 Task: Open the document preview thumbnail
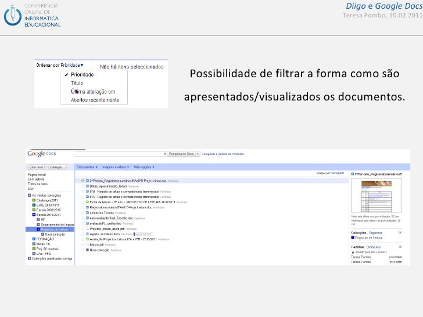(x=377, y=196)
